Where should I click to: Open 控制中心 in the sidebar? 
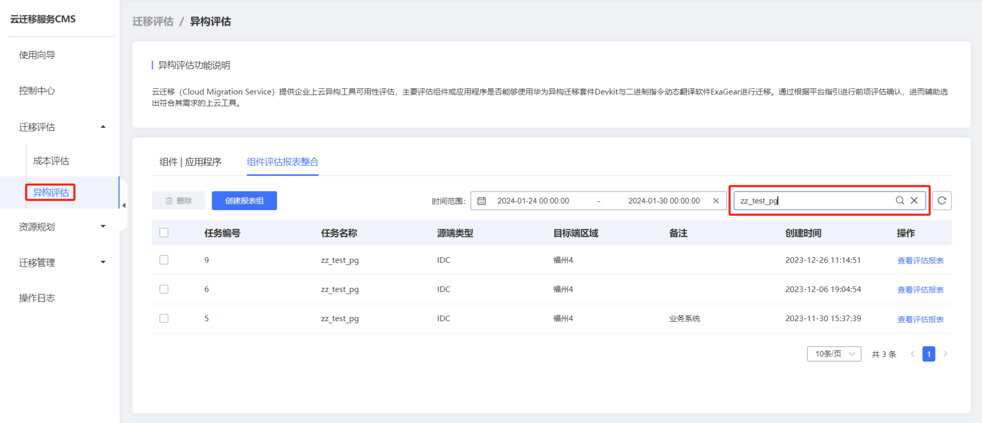click(37, 91)
